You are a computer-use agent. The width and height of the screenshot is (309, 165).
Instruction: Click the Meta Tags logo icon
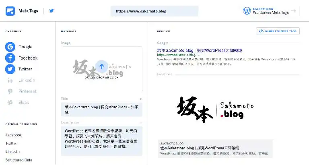click(10, 11)
